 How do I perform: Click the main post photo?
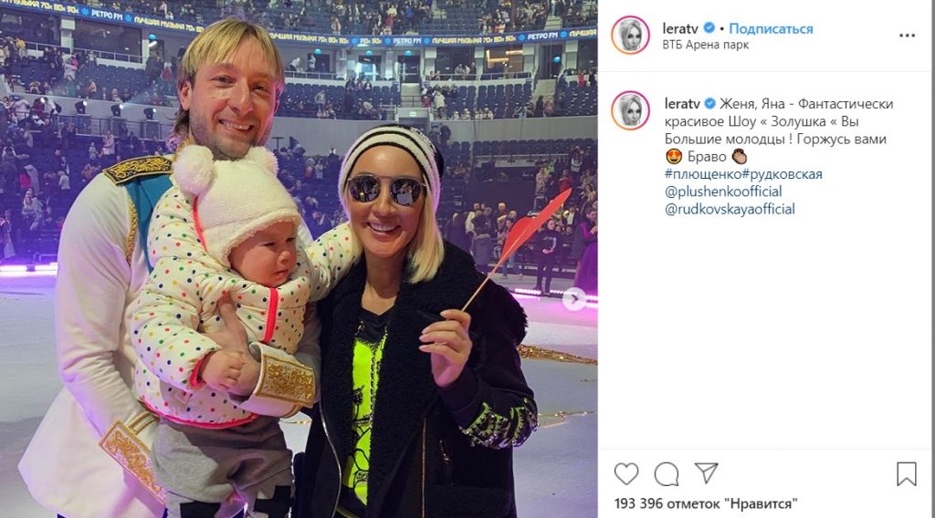299,259
